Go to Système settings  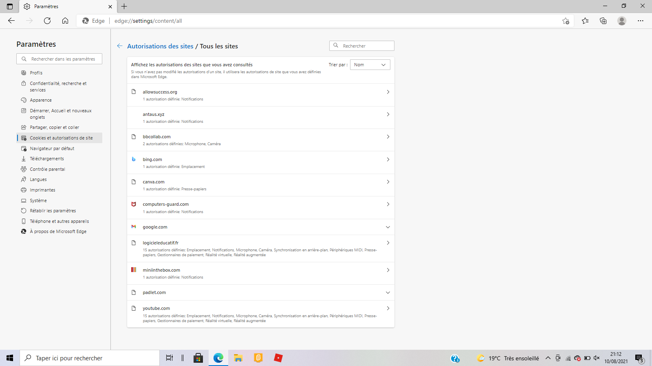pyautogui.click(x=59, y=200)
